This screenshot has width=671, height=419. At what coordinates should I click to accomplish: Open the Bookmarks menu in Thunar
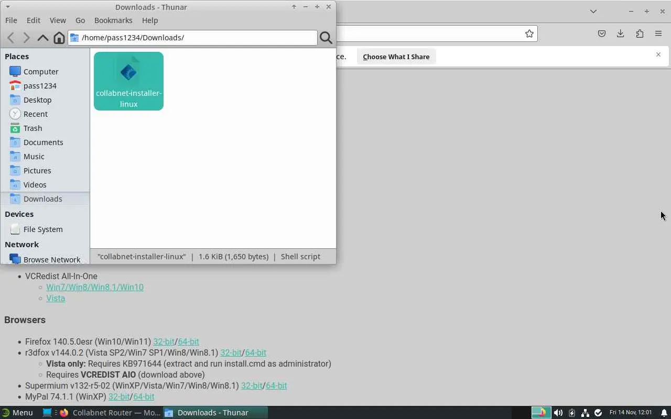coord(113,20)
